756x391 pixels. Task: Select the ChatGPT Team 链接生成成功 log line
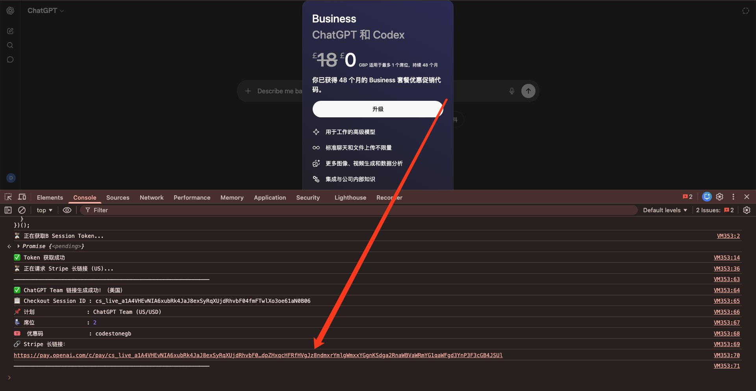(x=73, y=290)
